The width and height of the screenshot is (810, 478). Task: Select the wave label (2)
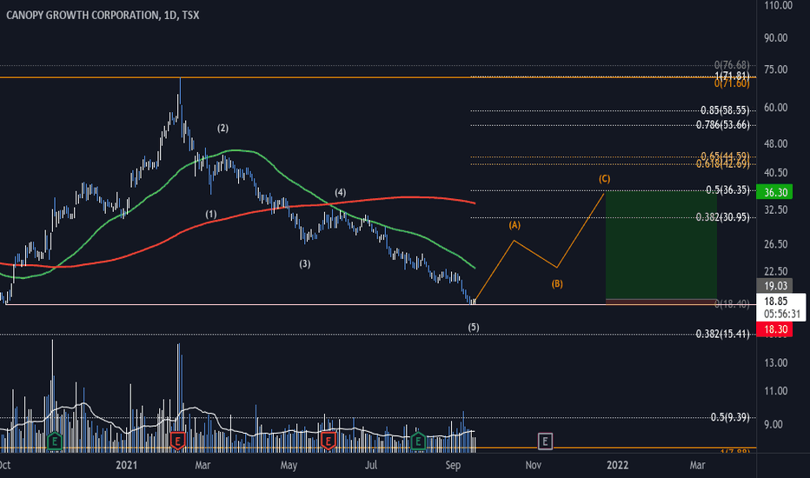(222, 128)
